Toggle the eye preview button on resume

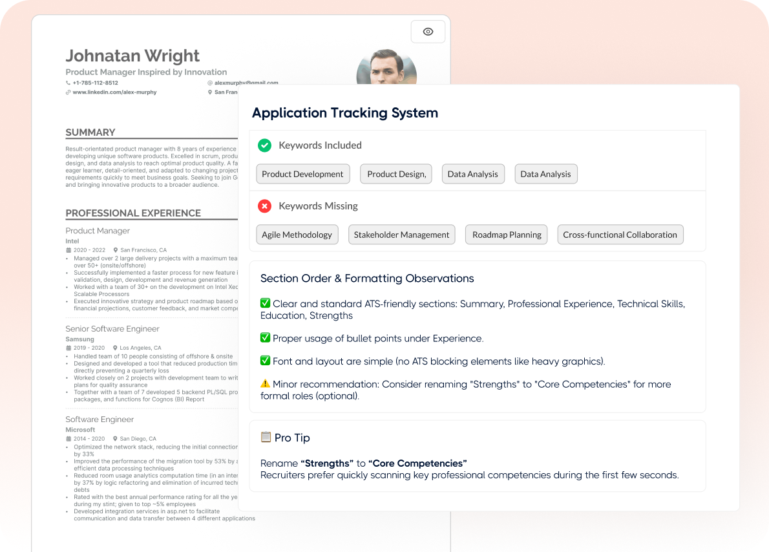click(x=428, y=32)
